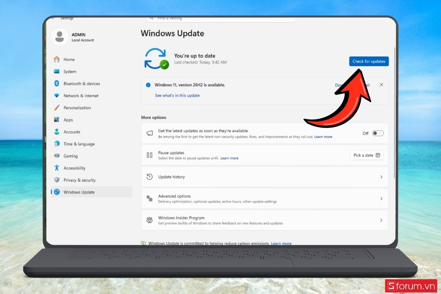441x294 pixels.
Task: Click the pause icon next to Pause updates
Action: 150,155
